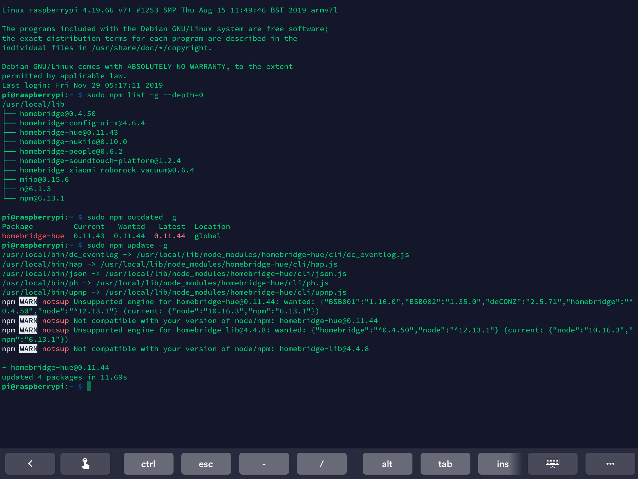
Task: Click the /usr/local/lib tree root path
Action: click(x=33, y=104)
